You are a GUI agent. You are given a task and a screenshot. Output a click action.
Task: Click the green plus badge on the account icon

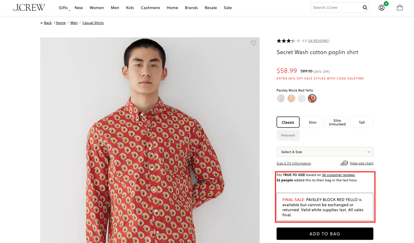coord(385,4)
